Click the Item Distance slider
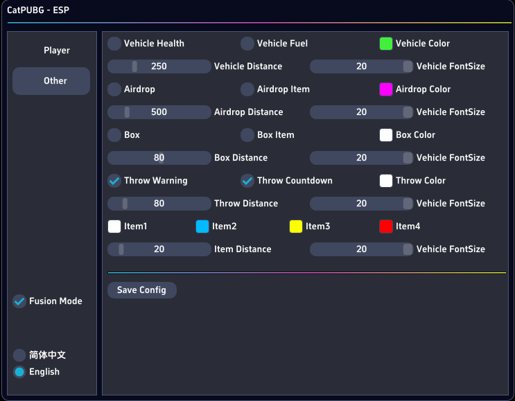The height and width of the screenshot is (401, 515). [x=159, y=249]
